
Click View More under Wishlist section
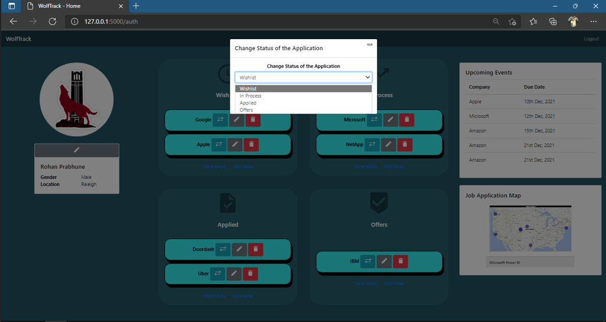[x=215, y=167]
